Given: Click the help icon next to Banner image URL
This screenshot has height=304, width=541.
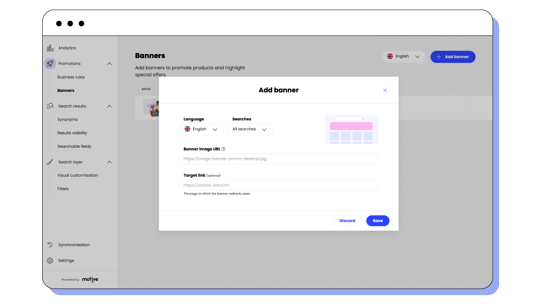Looking at the screenshot, I should click(x=224, y=149).
